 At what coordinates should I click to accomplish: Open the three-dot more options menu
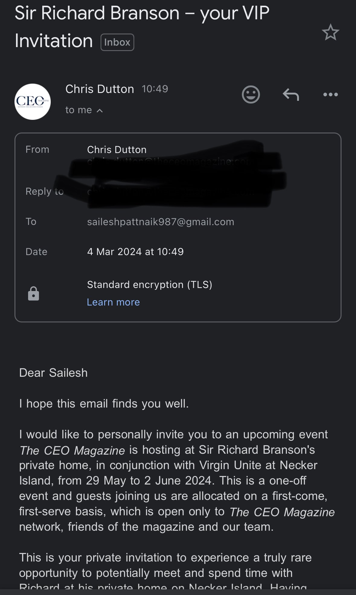coord(330,94)
